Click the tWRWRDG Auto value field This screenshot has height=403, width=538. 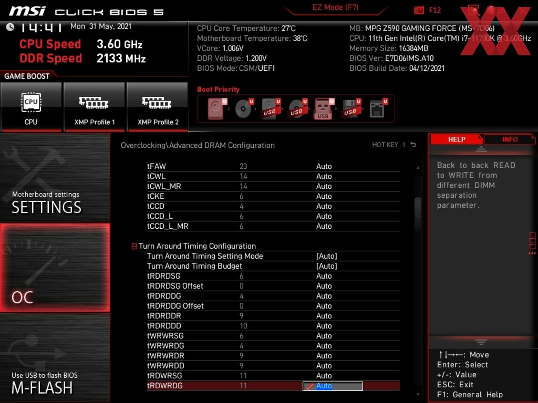click(324, 346)
